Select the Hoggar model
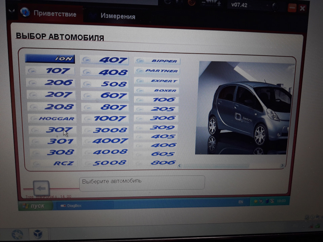This screenshot has height=242, width=323. [52, 118]
